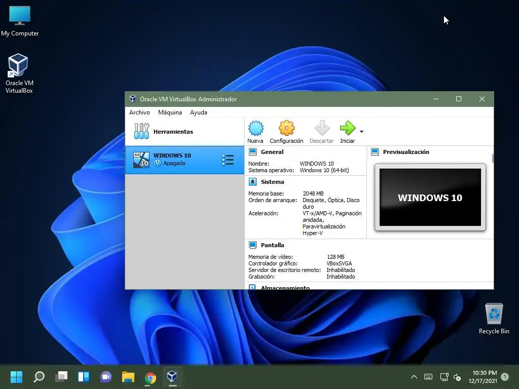Viewport: 519px width, 389px height.
Task: Click the Previsualización heading
Action: tap(406, 152)
